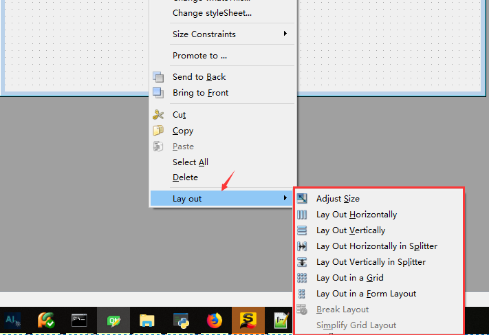Open Firefox from the taskbar
489x335 pixels.
[x=215, y=321]
